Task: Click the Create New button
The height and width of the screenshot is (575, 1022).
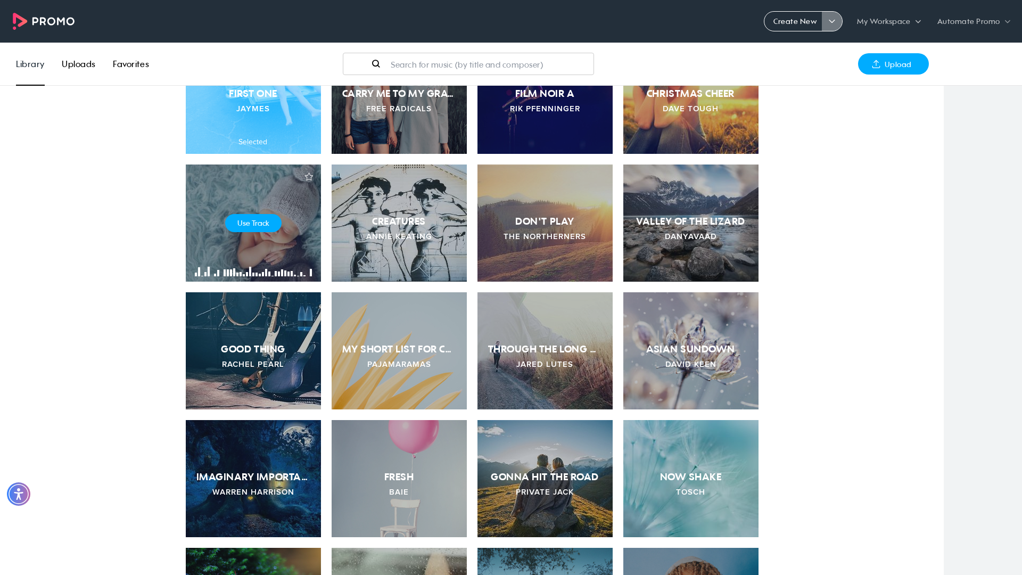Action: point(794,21)
